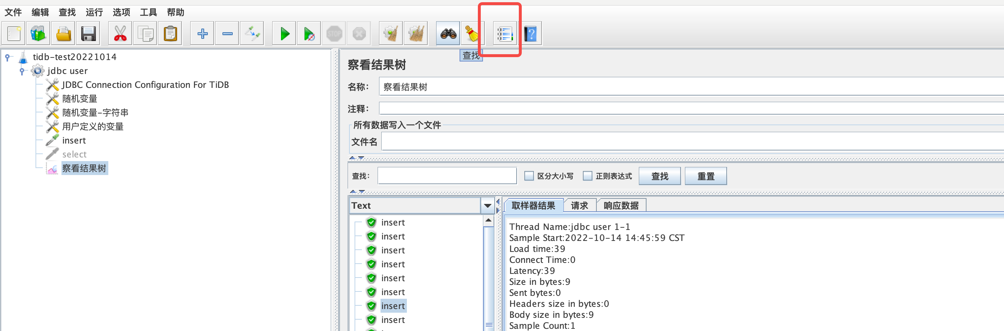Click the Load time:39 text line

tap(537, 249)
